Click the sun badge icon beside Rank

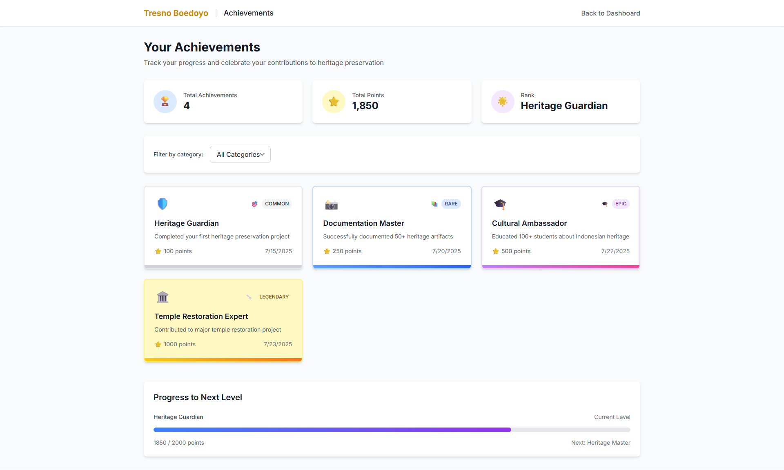coord(503,102)
